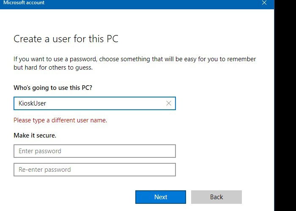Click the black area outside the dialog
Viewport: 296px width, 211px height.
tap(285, 105)
